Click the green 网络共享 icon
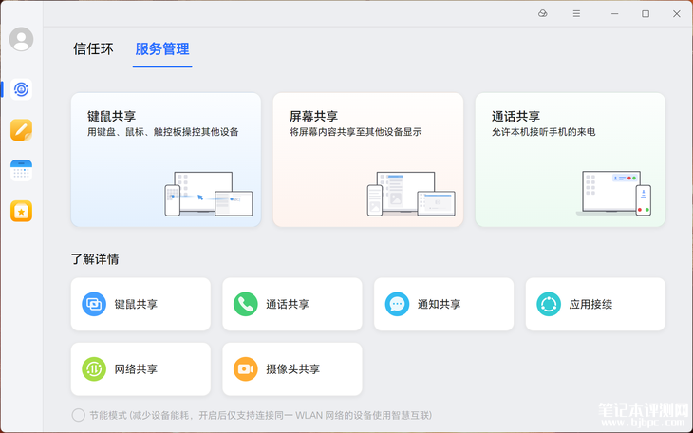693x433 pixels. point(94,368)
